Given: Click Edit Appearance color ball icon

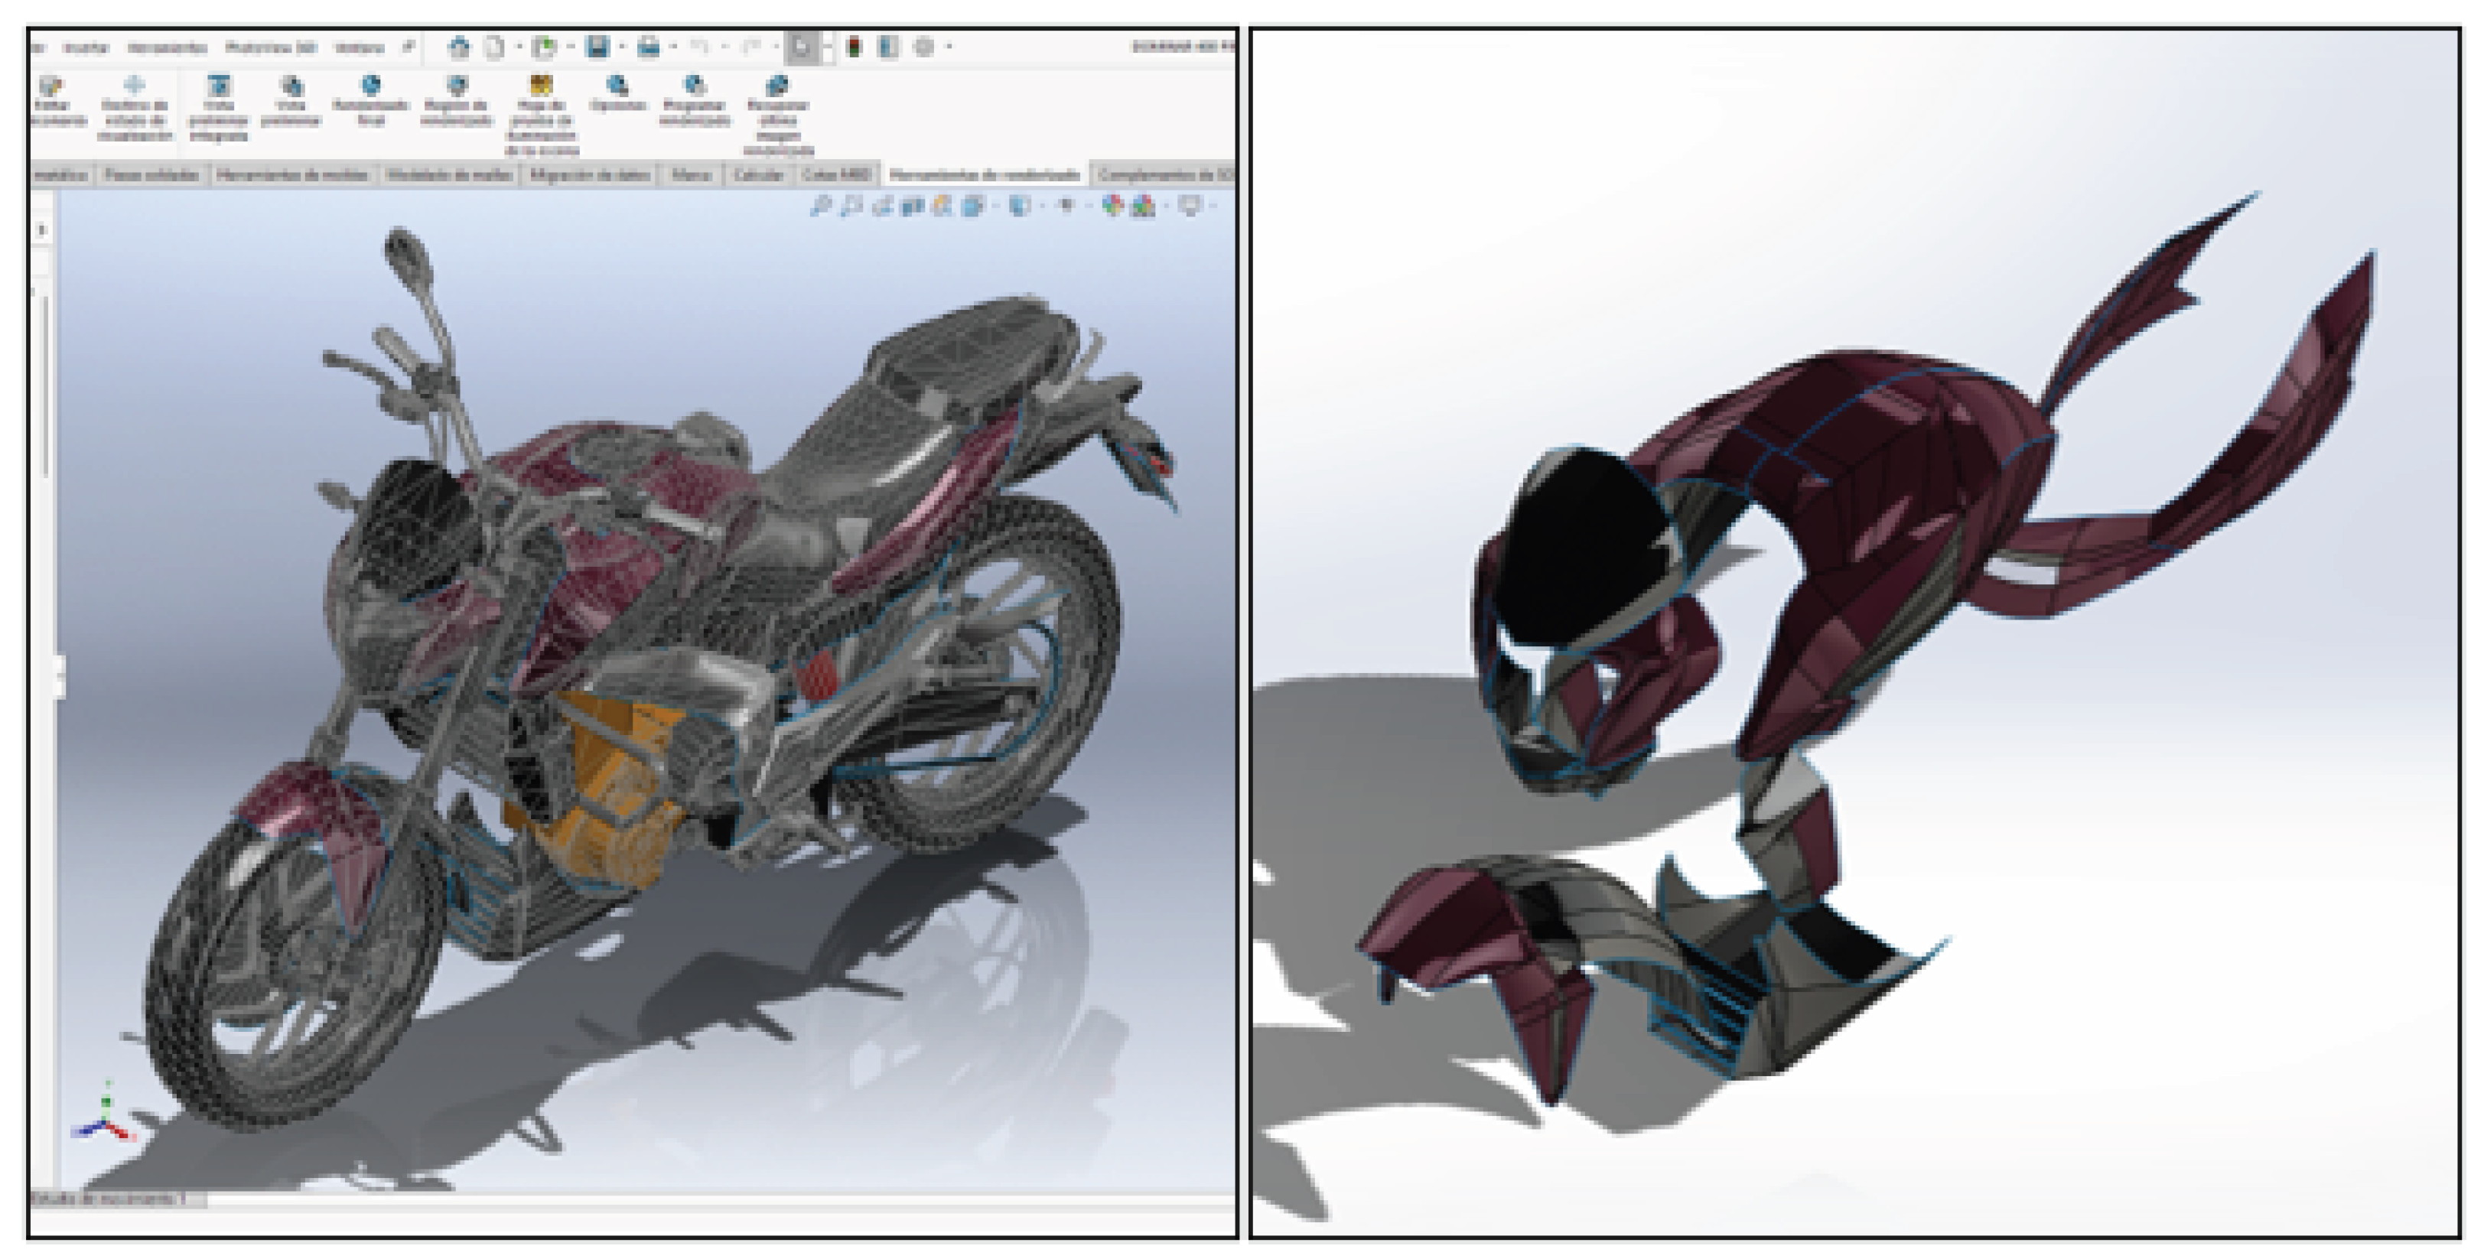Looking at the screenshot, I should (1112, 205).
